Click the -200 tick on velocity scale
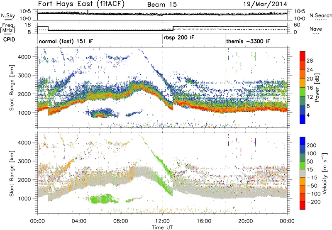The height and width of the screenshot is (230, 332). point(313,202)
